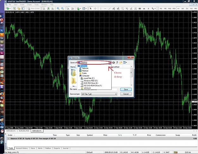Viewport: 198px width, 154px height.
Task: Select Computer in the location list
Action: (86, 76)
